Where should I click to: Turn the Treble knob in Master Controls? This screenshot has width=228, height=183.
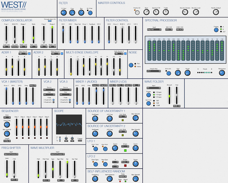pyautogui.click(x=166, y=12)
